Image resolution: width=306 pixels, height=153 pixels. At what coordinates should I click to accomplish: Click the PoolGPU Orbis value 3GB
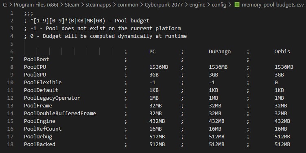(x=279, y=75)
